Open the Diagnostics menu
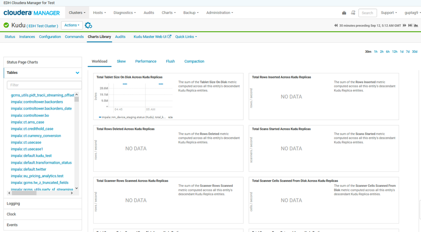421x232 pixels. (124, 13)
